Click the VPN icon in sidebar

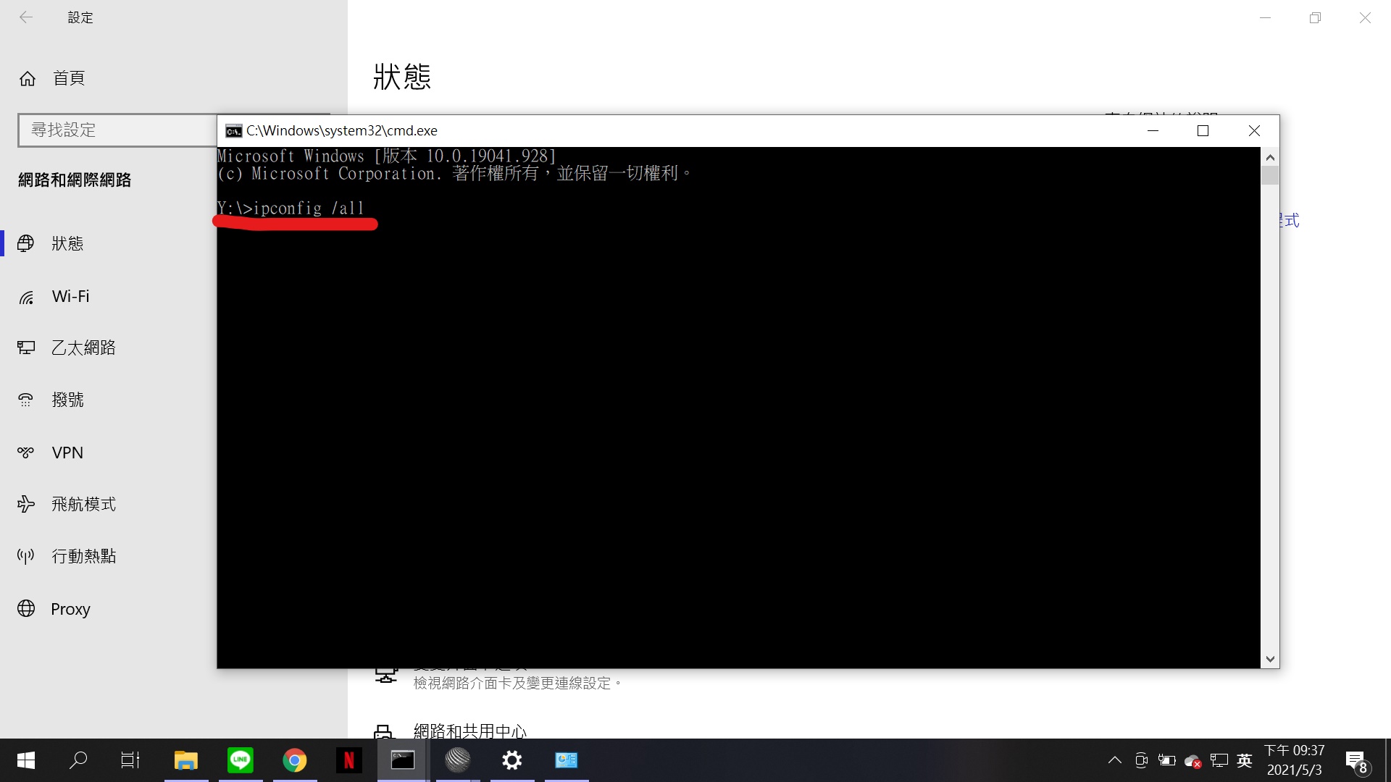[x=26, y=453]
